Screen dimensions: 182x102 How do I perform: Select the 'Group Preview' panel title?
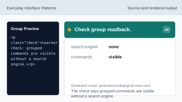click(x=25, y=29)
